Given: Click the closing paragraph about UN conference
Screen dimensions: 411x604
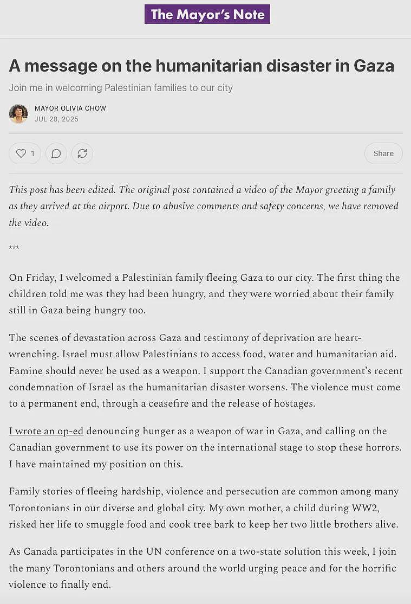Looking at the screenshot, I should [x=203, y=568].
